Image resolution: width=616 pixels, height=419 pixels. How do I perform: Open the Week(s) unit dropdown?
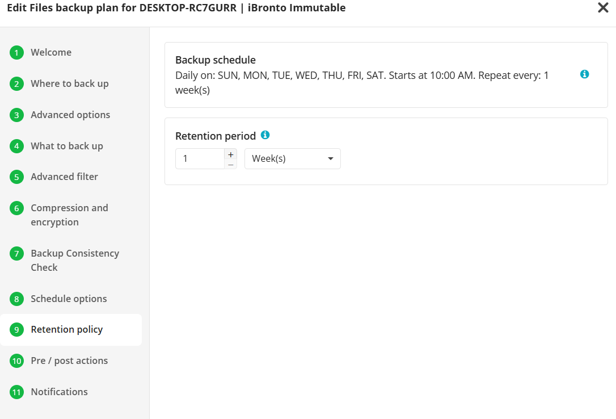tap(292, 159)
